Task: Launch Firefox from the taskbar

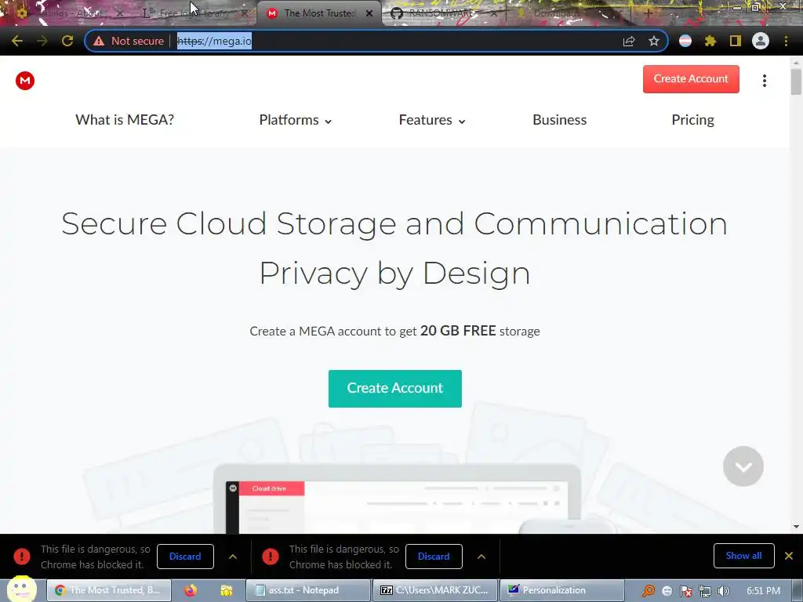Action: pos(191,590)
